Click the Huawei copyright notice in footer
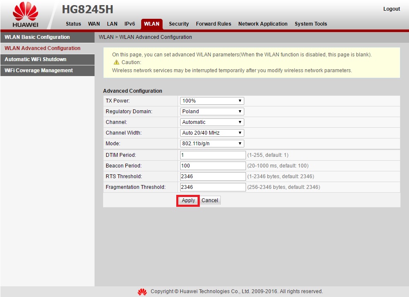 237,291
